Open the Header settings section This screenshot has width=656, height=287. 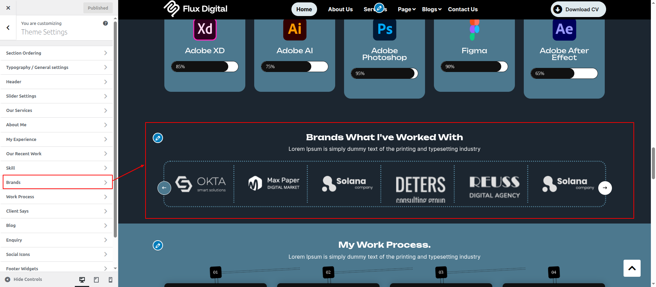[57, 82]
